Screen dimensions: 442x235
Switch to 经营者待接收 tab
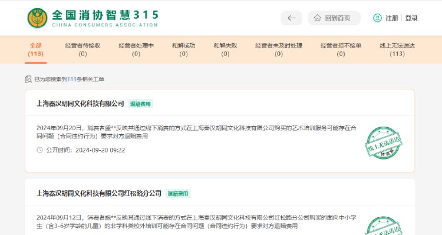coord(83,49)
